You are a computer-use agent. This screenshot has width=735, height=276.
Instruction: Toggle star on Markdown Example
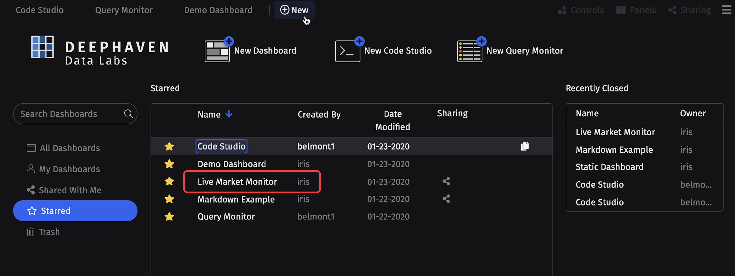coord(169,199)
